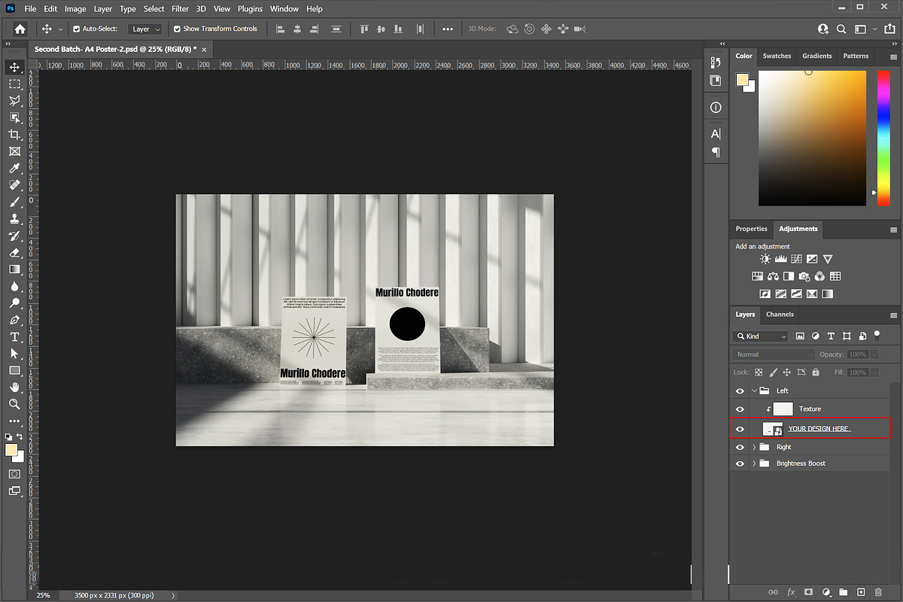Click the Home button in options bar
This screenshot has width=903, height=602.
[20, 29]
